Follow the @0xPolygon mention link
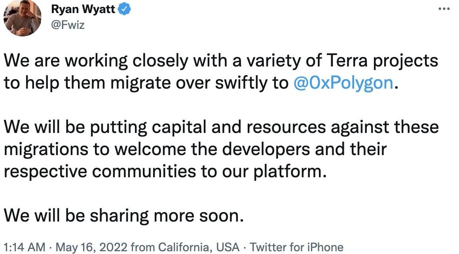 (x=343, y=83)
